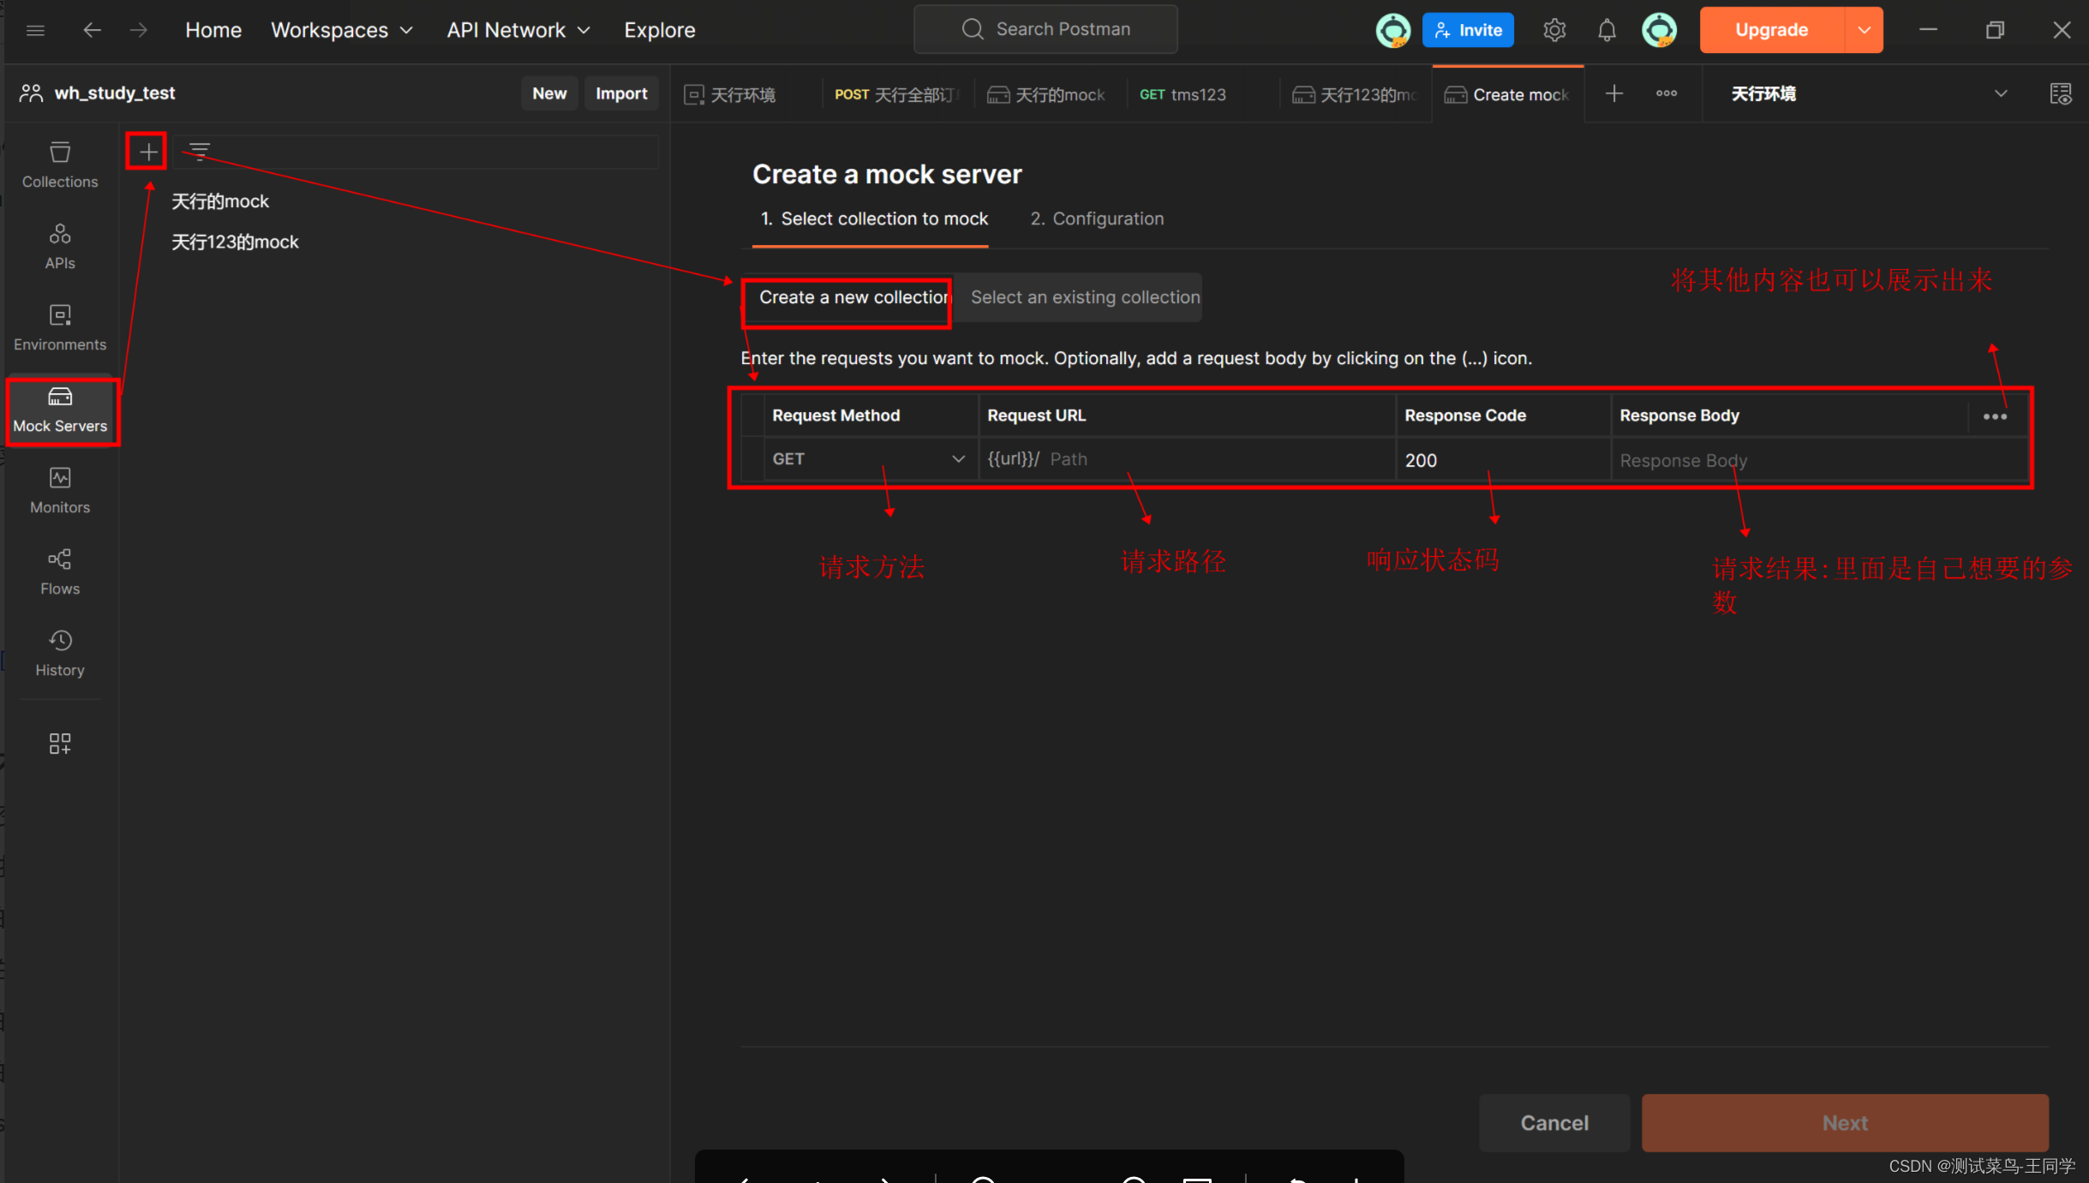Select the Create mock tab
This screenshot has width=2089, height=1183.
pyautogui.click(x=1507, y=94)
